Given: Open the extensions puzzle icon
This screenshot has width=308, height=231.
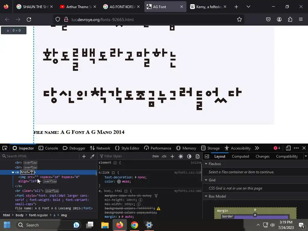Looking at the screenshot, I should (290, 20).
